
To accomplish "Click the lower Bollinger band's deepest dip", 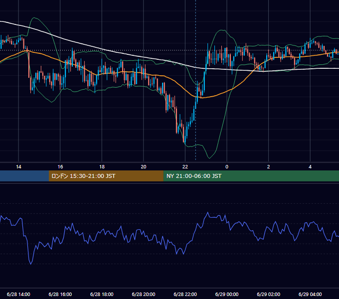I will [x=209, y=158].
